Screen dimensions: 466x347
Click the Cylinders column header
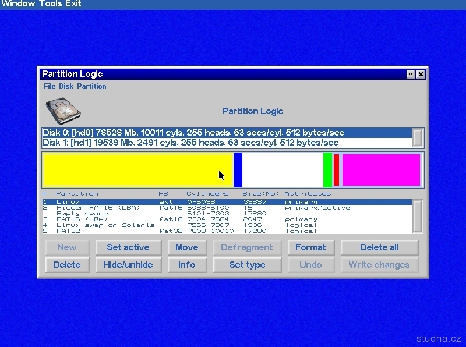coord(207,194)
